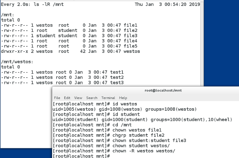
Task: Click the test2 file name
Action: [117, 77]
